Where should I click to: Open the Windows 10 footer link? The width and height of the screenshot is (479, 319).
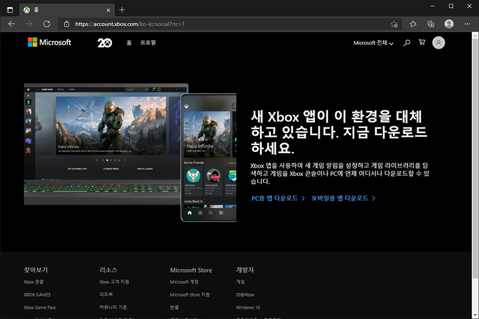point(248,307)
